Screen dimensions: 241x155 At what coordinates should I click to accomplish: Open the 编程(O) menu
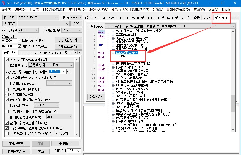tap(20, 10)
